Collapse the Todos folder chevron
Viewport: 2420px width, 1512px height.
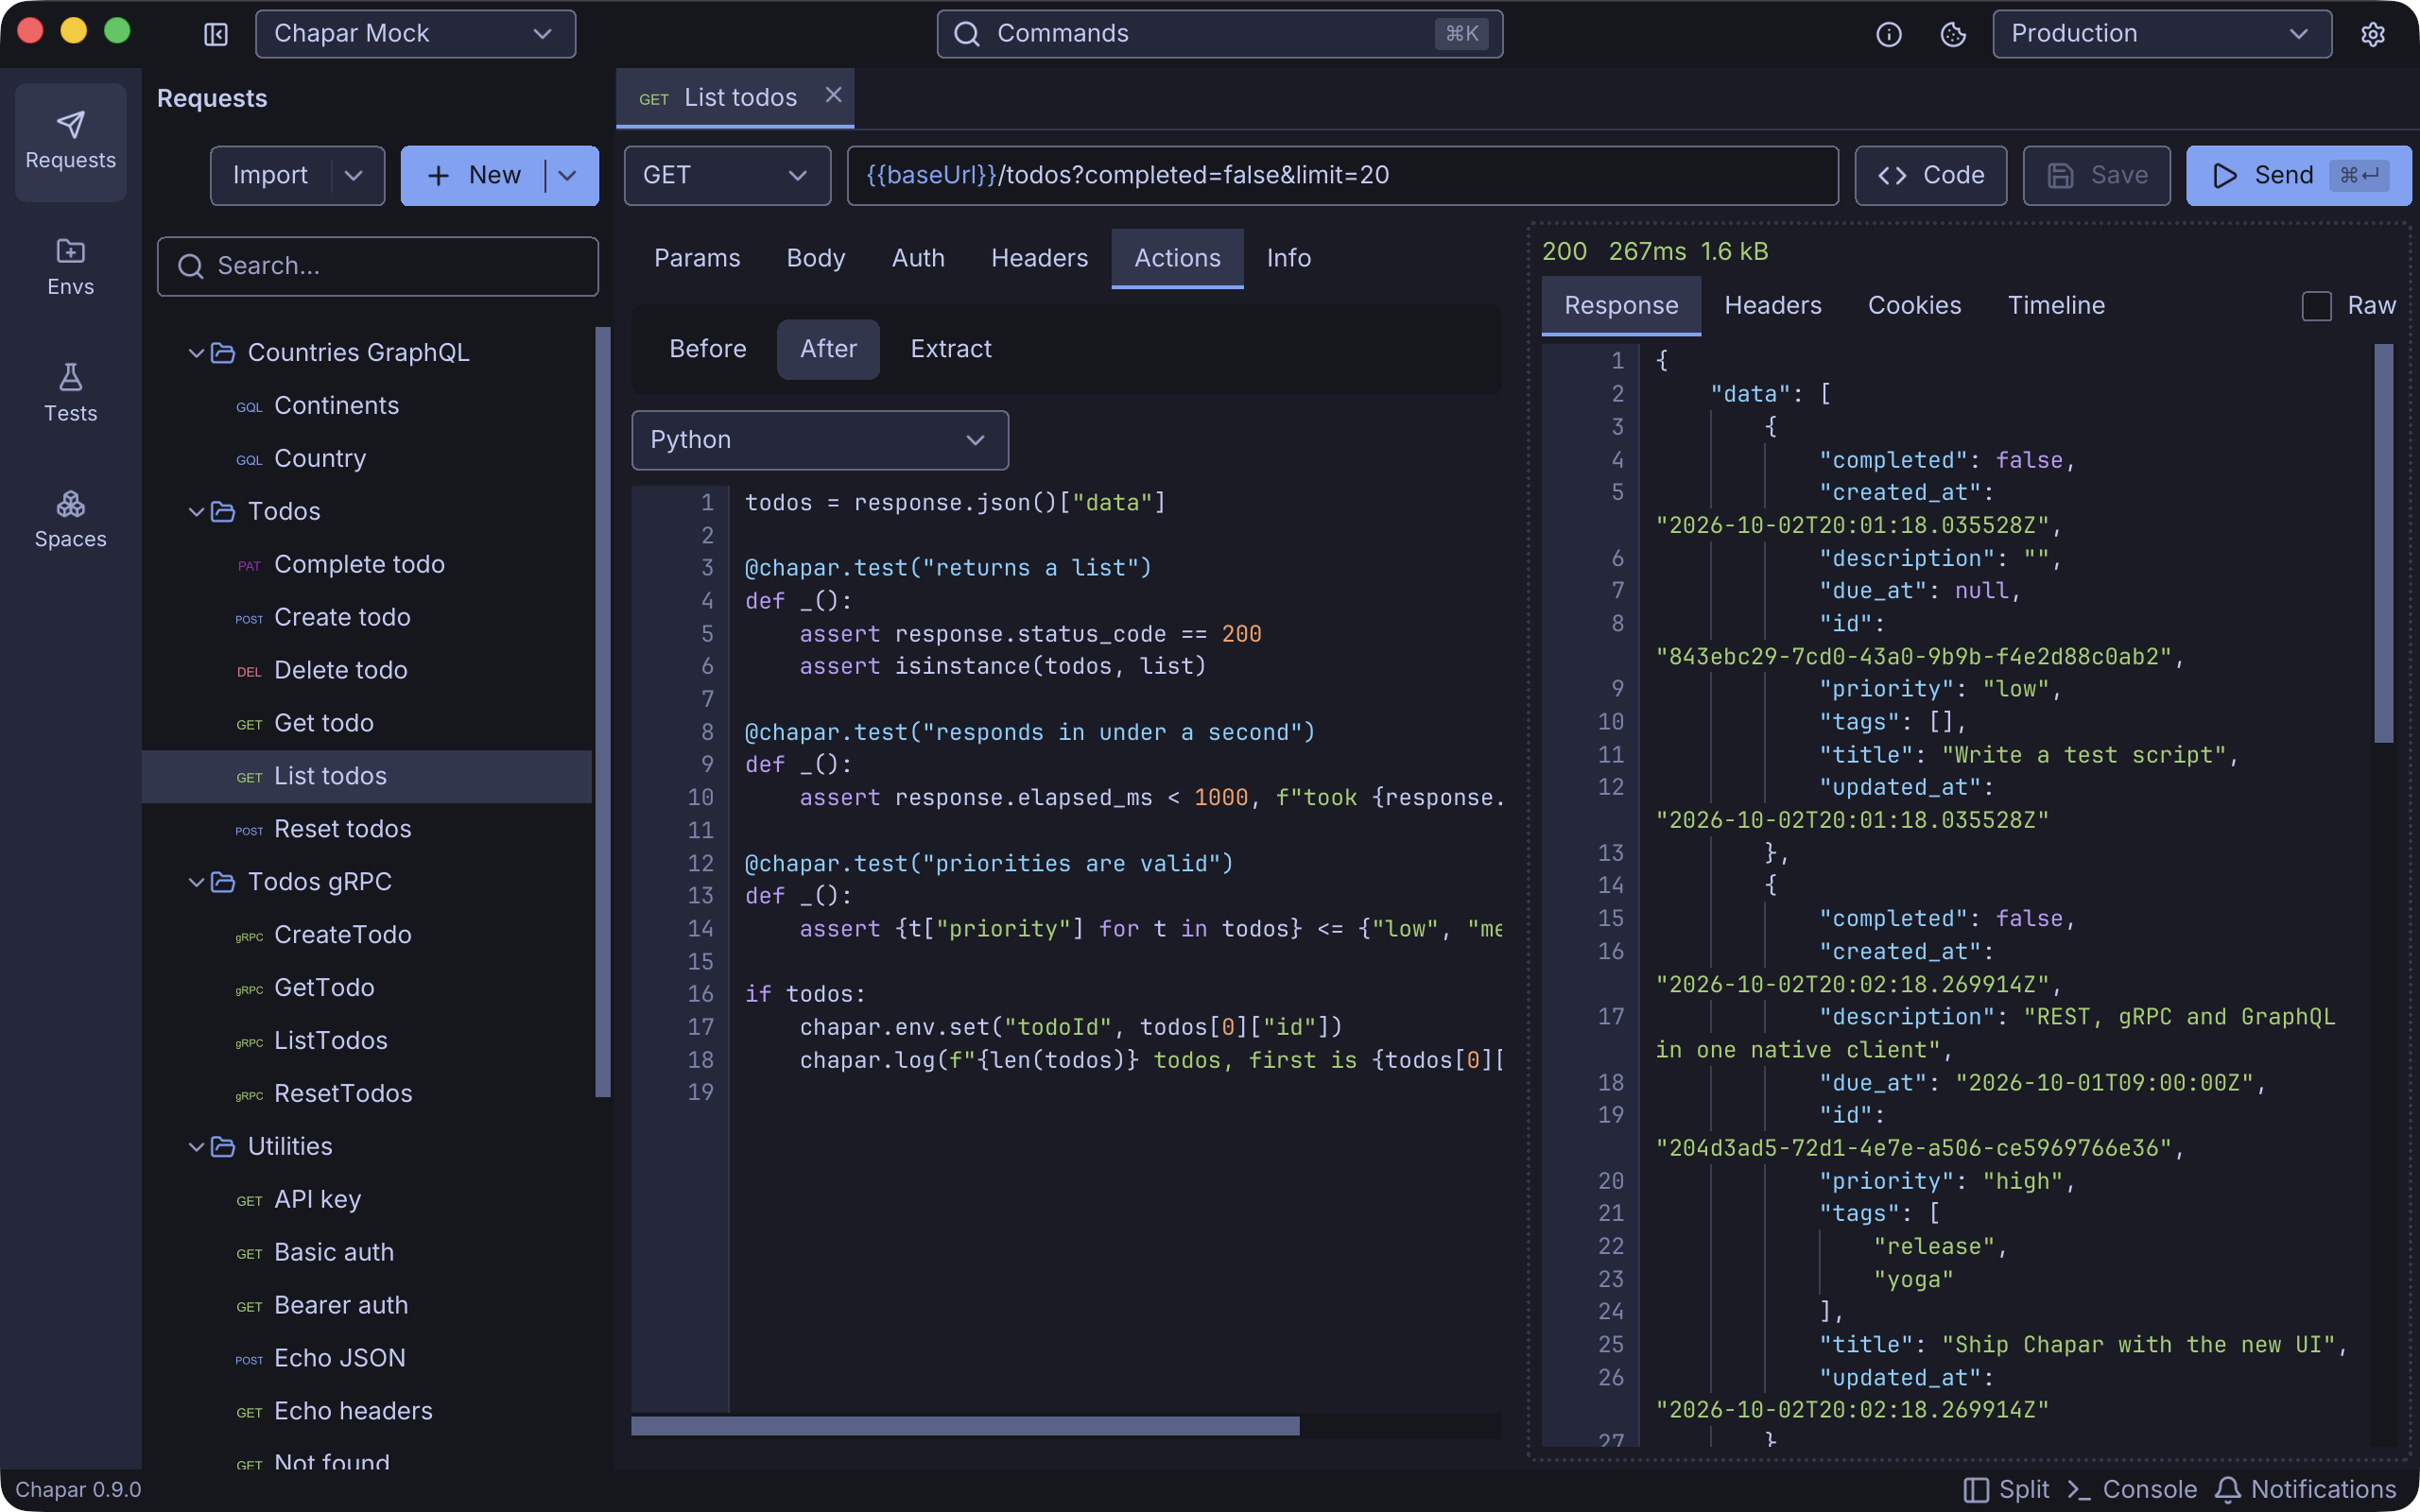[196, 511]
